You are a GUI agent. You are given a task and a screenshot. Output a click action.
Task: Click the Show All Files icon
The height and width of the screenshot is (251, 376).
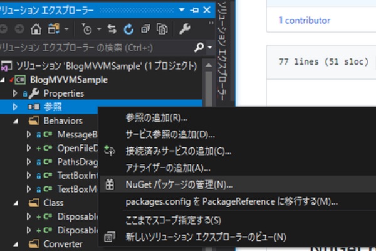coord(162,29)
